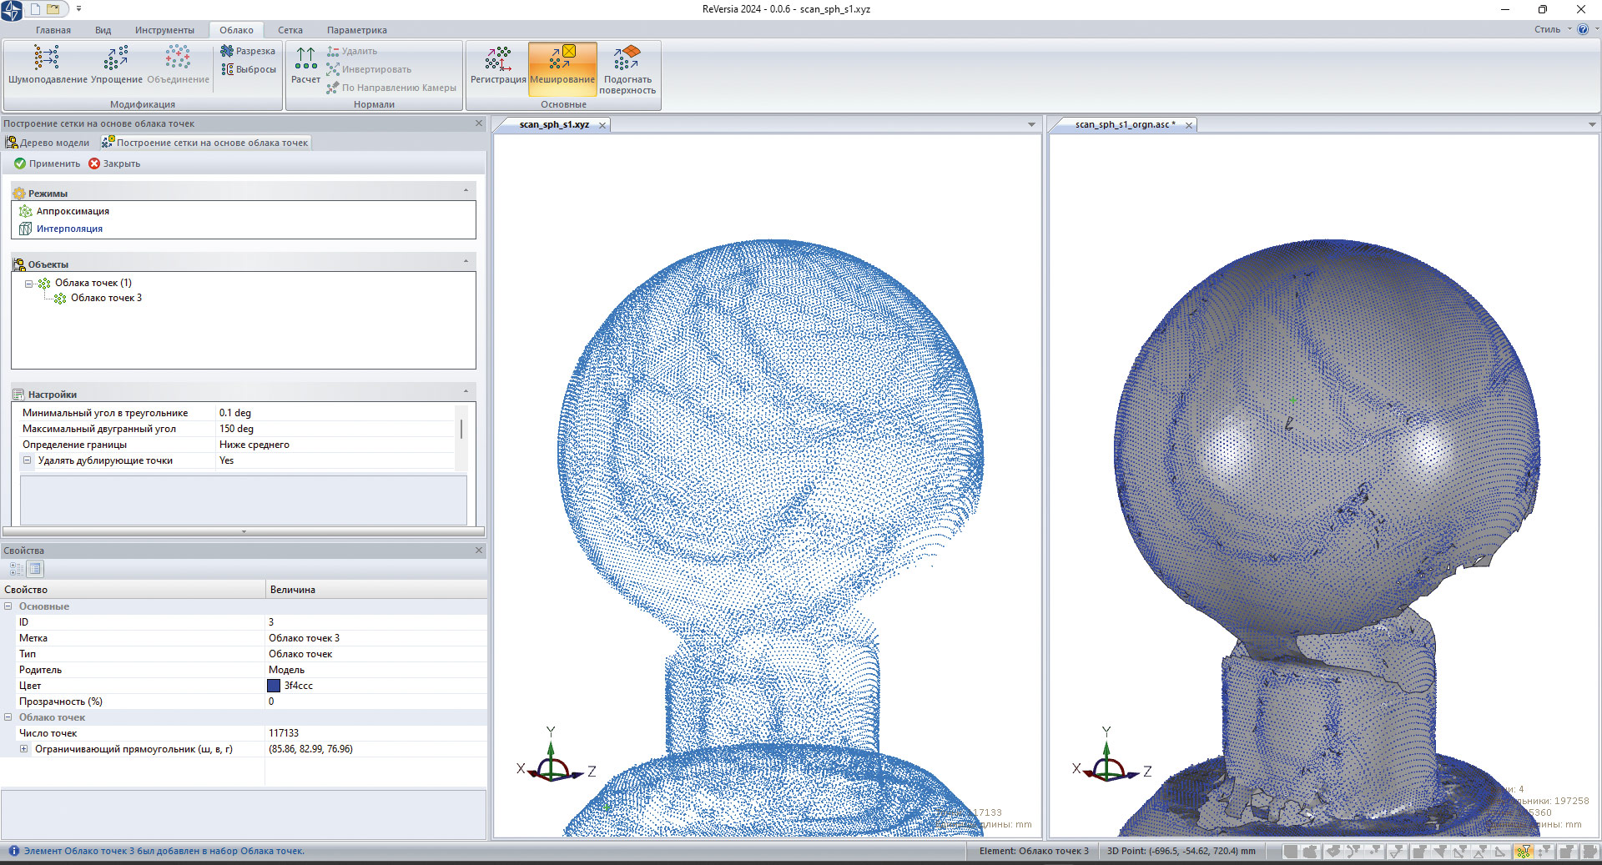Open the Регистрация registration tool
This screenshot has width=1602, height=865.
click(498, 65)
